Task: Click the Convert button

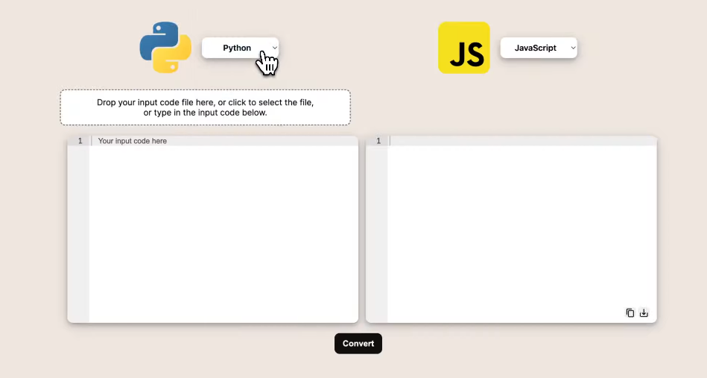Action: [x=358, y=344]
